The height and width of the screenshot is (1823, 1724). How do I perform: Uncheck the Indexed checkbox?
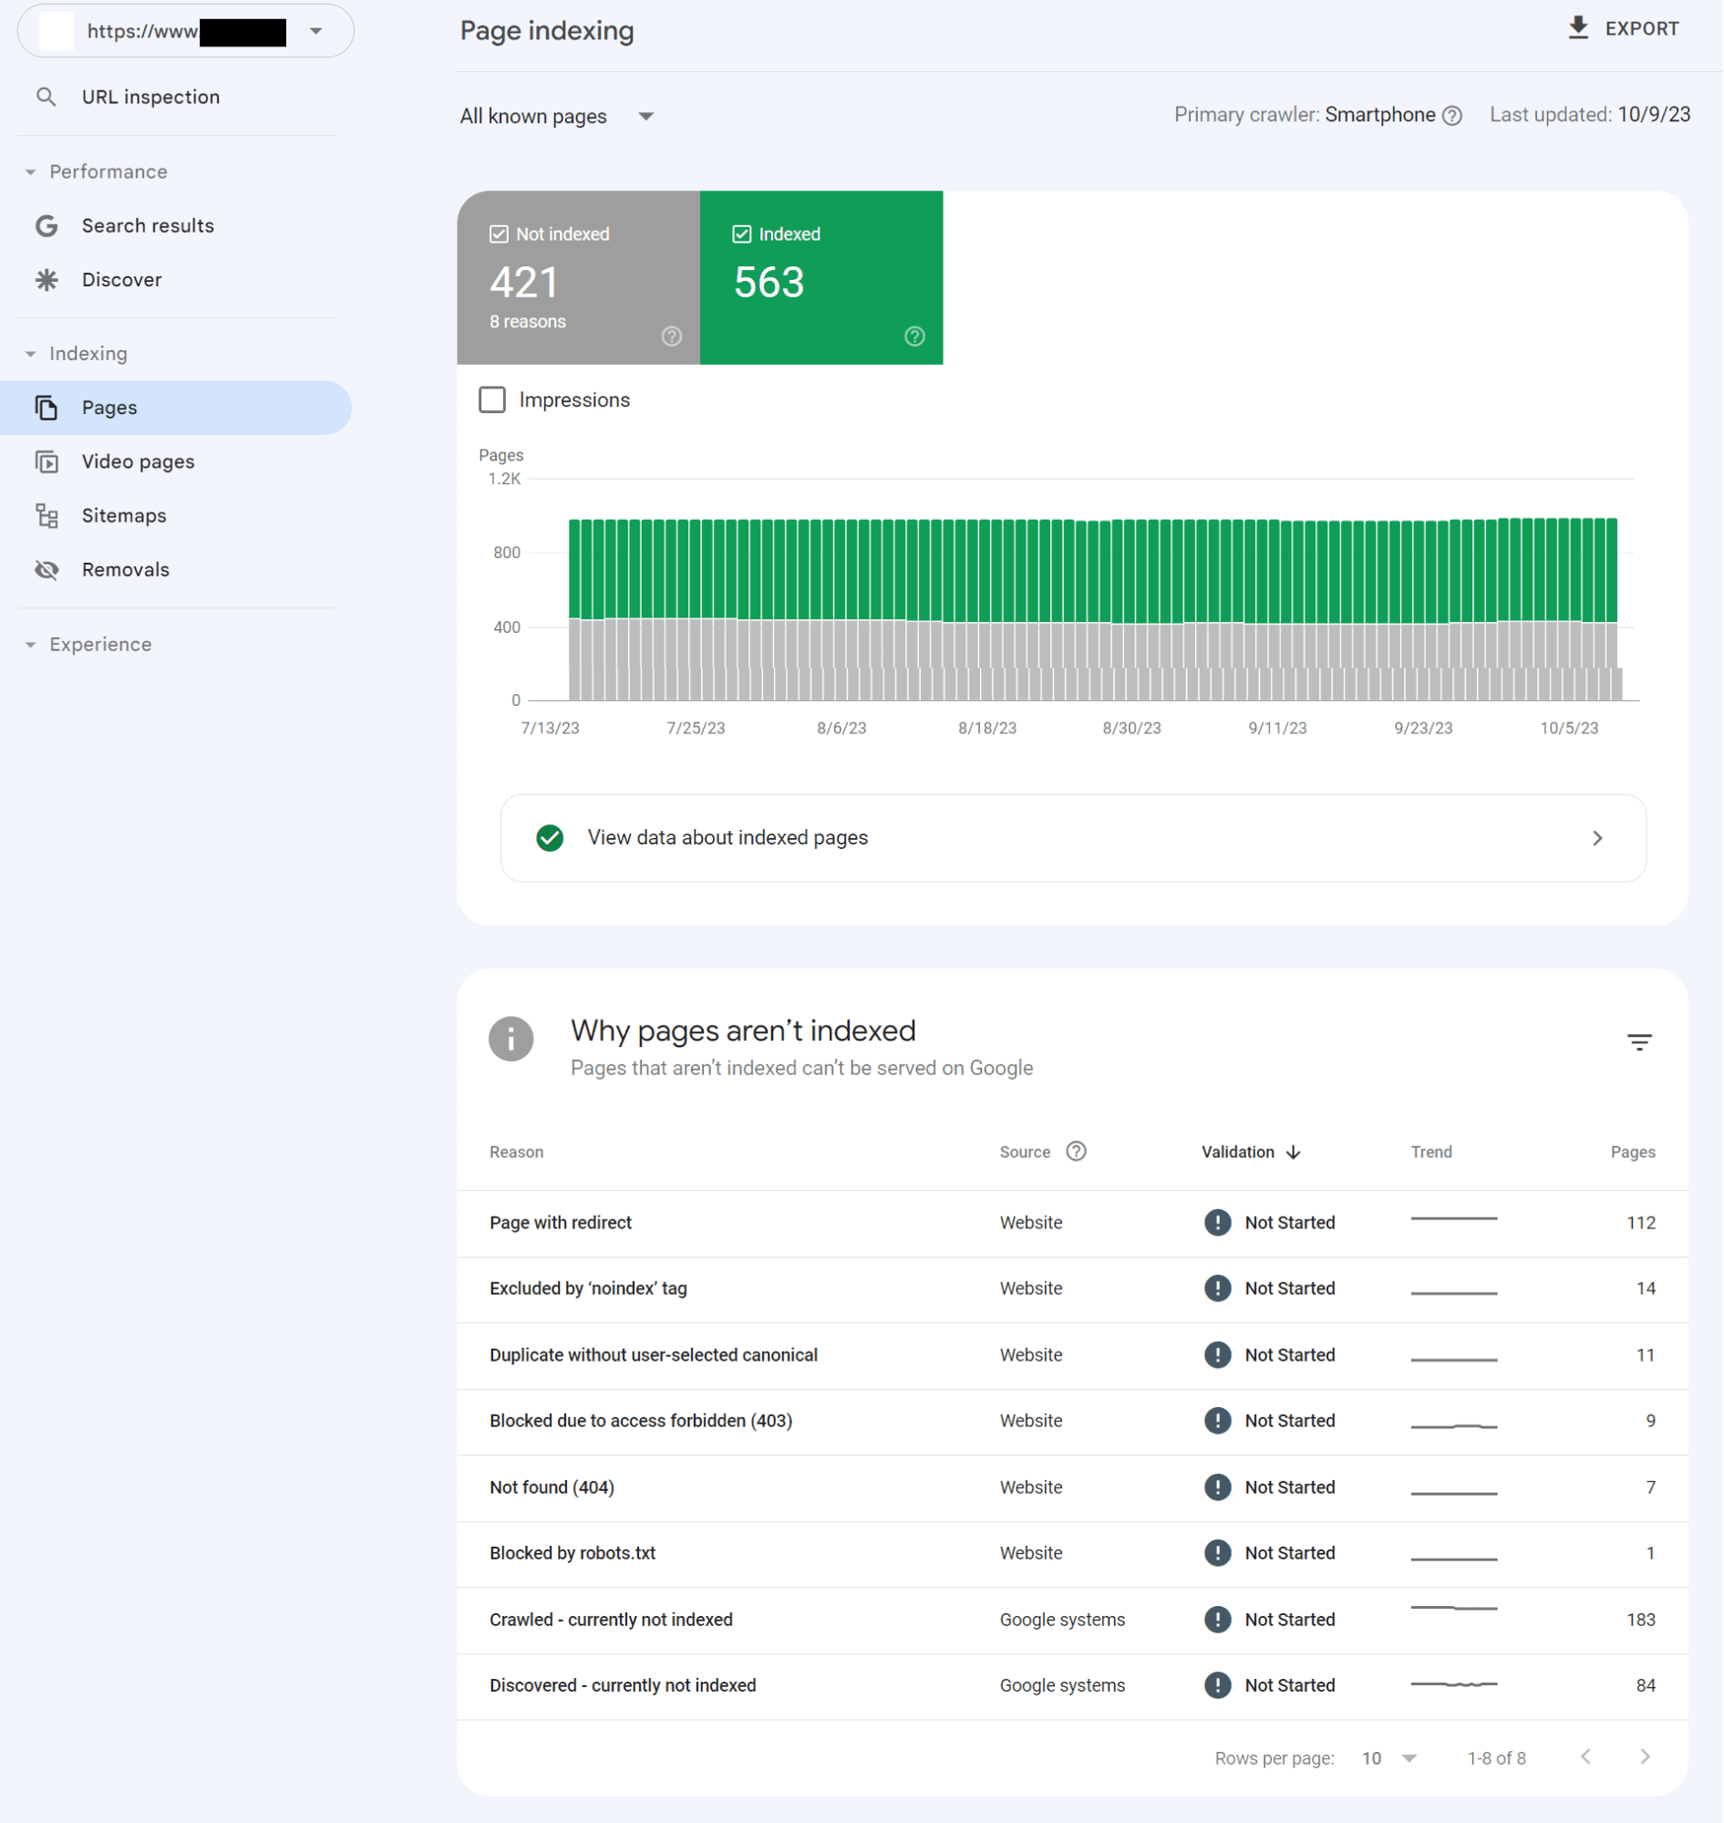coord(741,234)
